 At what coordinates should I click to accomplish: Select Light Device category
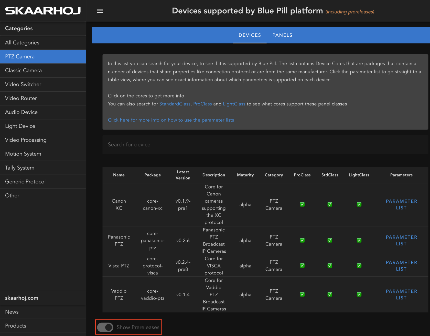point(43,126)
